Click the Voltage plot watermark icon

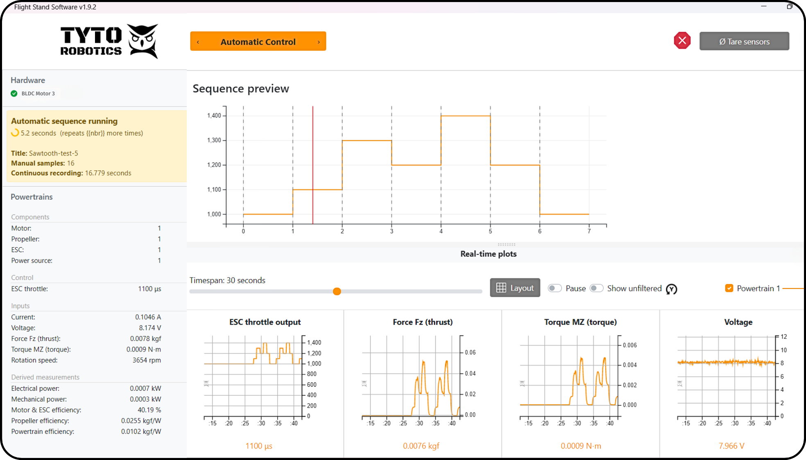pos(680,383)
